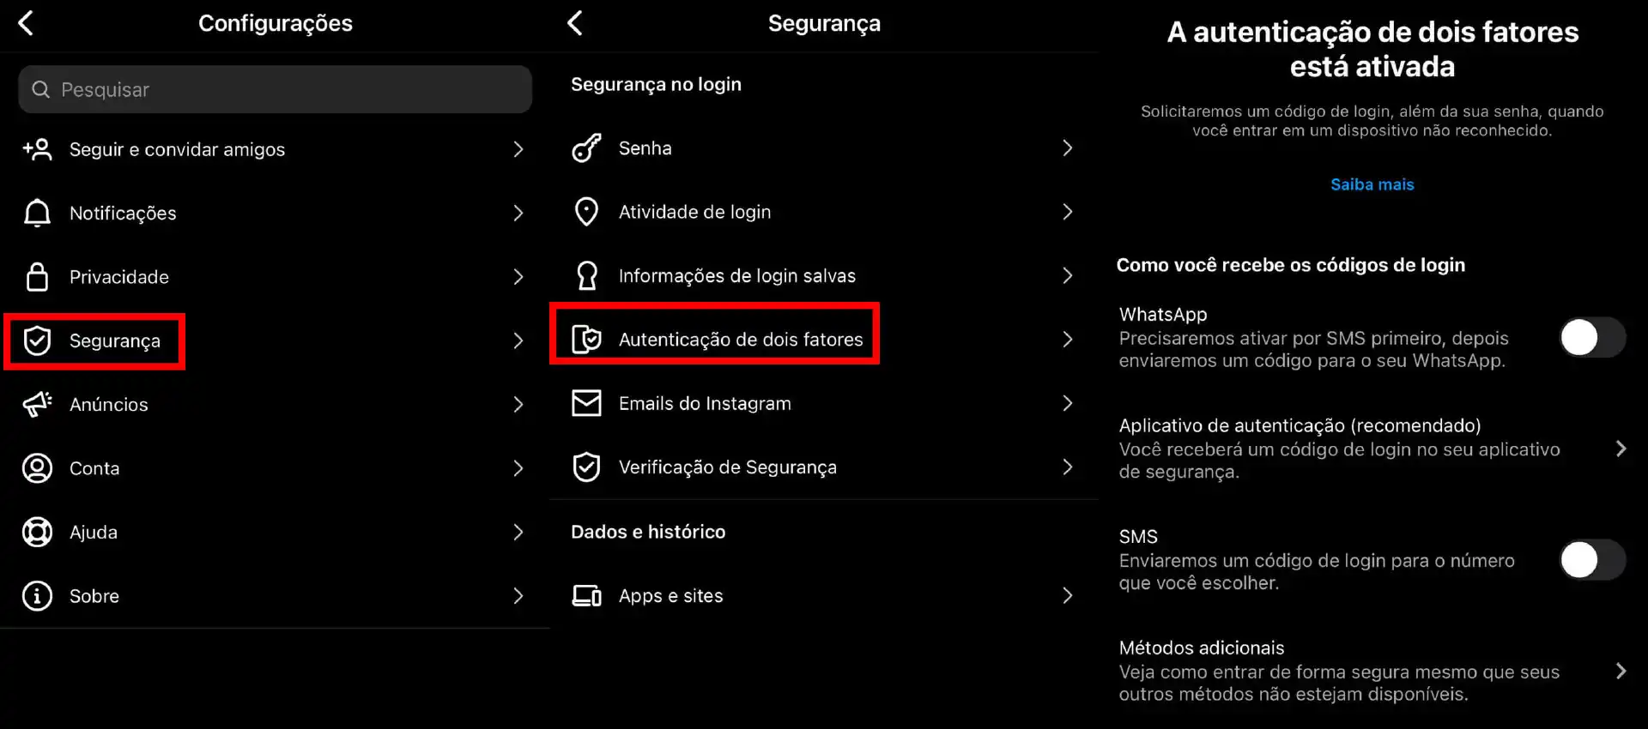The image size is (1648, 729).
Task: Tap the key icon next to Senha
Action: [x=586, y=148]
